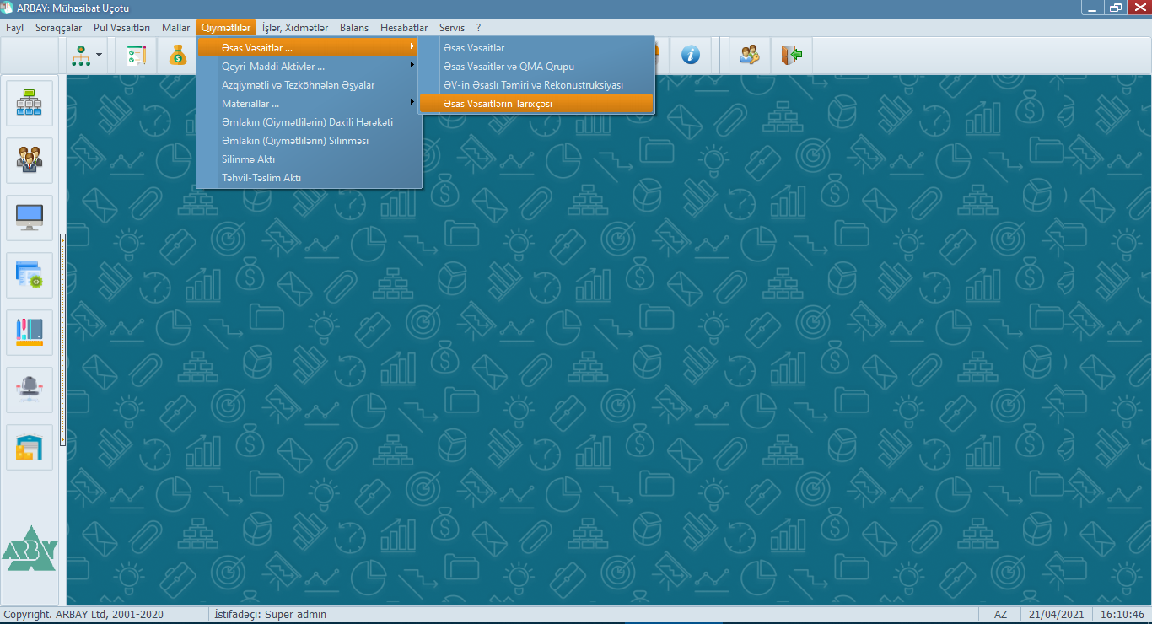Screen dimensions: 1152x624
Task: Click the pencils and notebook sidebar icon
Action: tap(30, 332)
